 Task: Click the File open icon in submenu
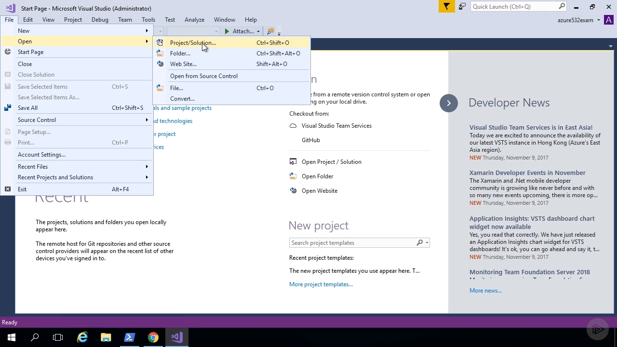tap(160, 88)
